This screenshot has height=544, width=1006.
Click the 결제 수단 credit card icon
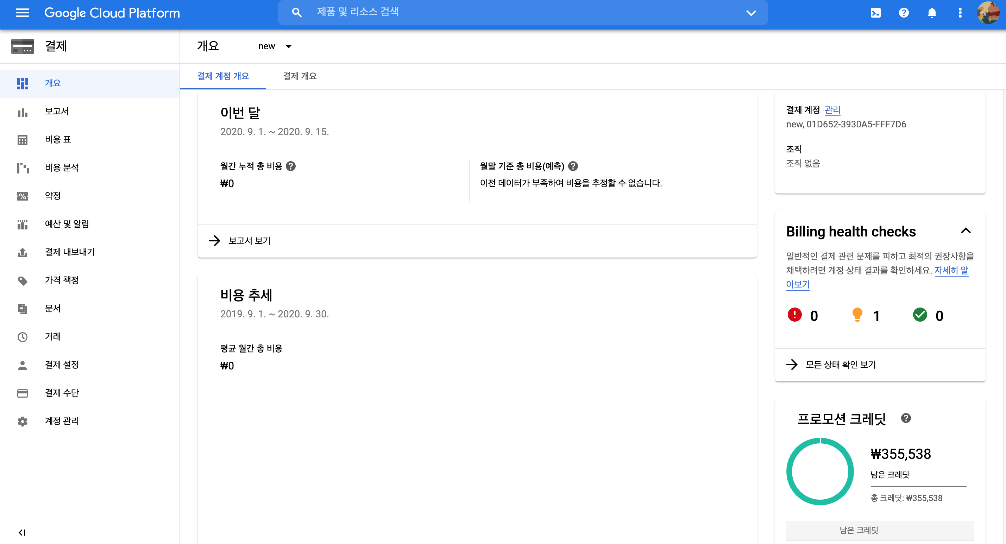click(22, 393)
